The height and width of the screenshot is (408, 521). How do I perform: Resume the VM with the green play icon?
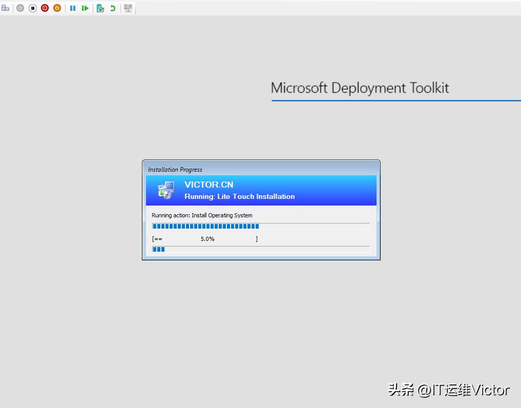tap(85, 8)
